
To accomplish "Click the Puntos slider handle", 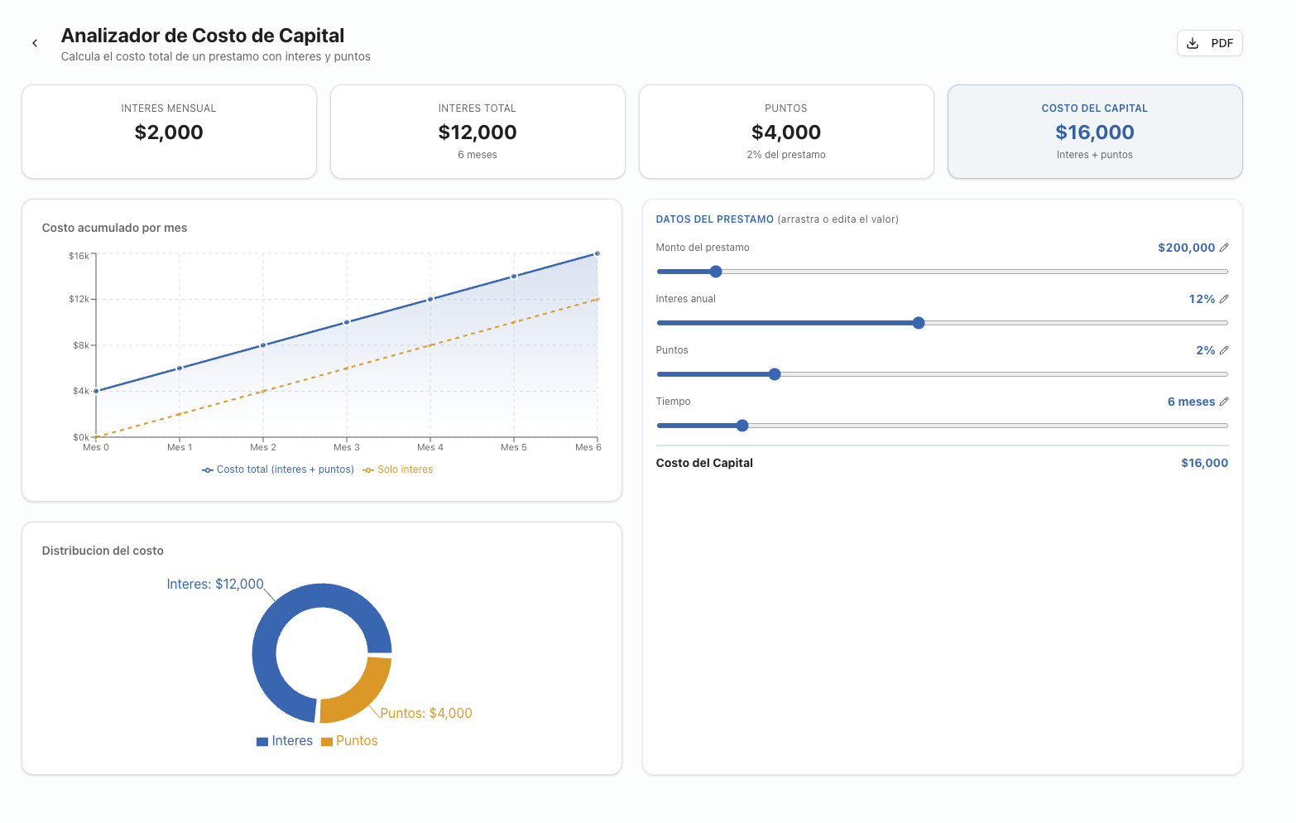I will [x=775, y=374].
